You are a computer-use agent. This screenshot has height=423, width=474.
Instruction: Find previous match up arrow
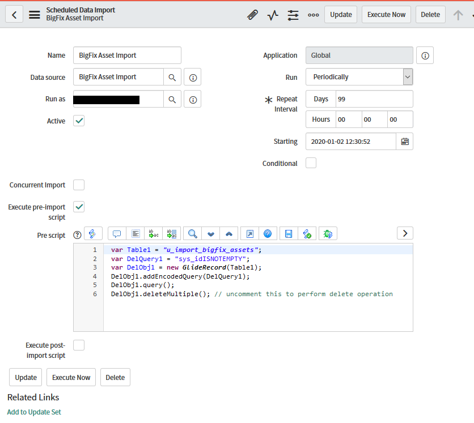coord(229,234)
